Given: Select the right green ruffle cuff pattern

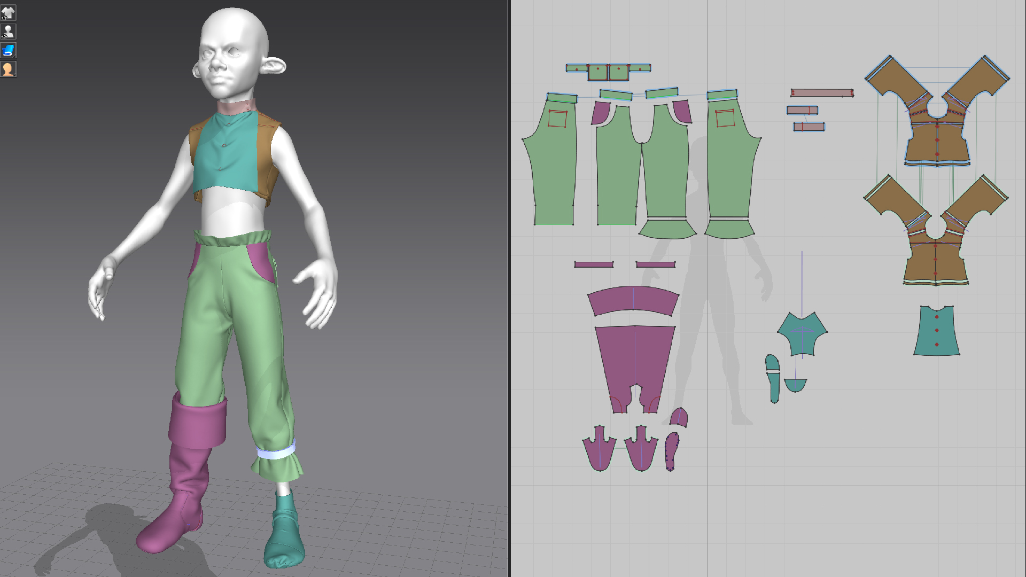Looking at the screenshot, I should coord(729,229).
